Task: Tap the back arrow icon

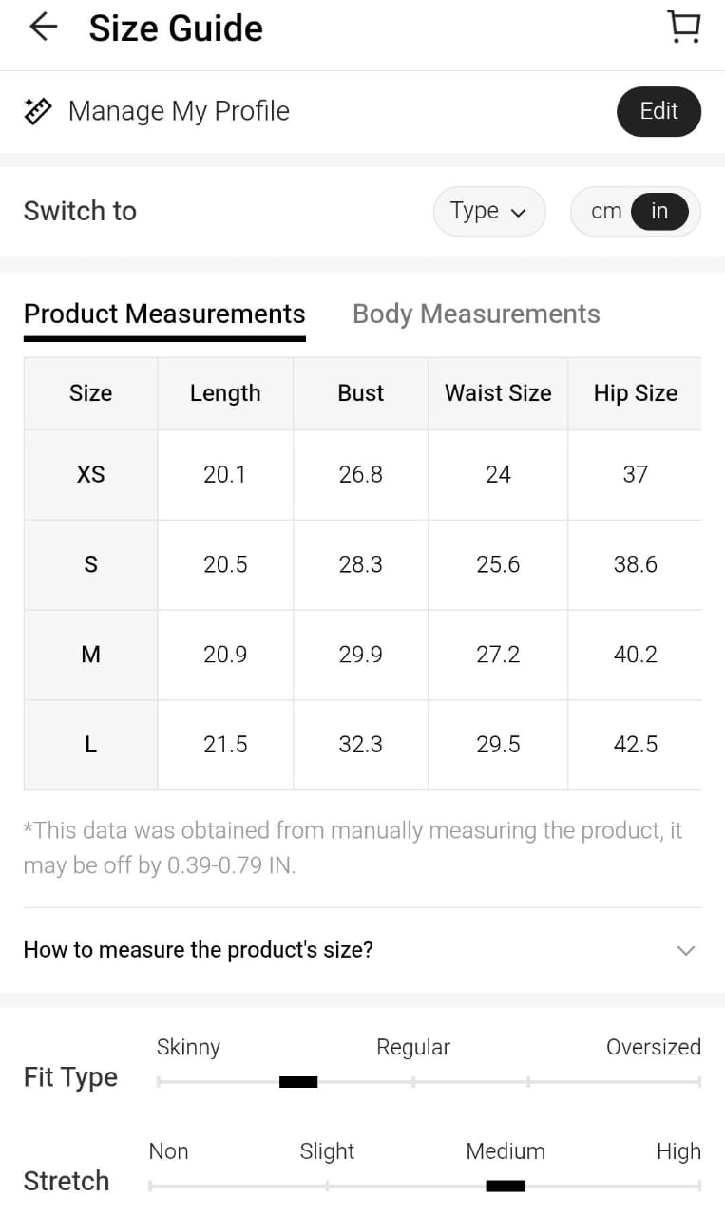Action: (x=44, y=28)
